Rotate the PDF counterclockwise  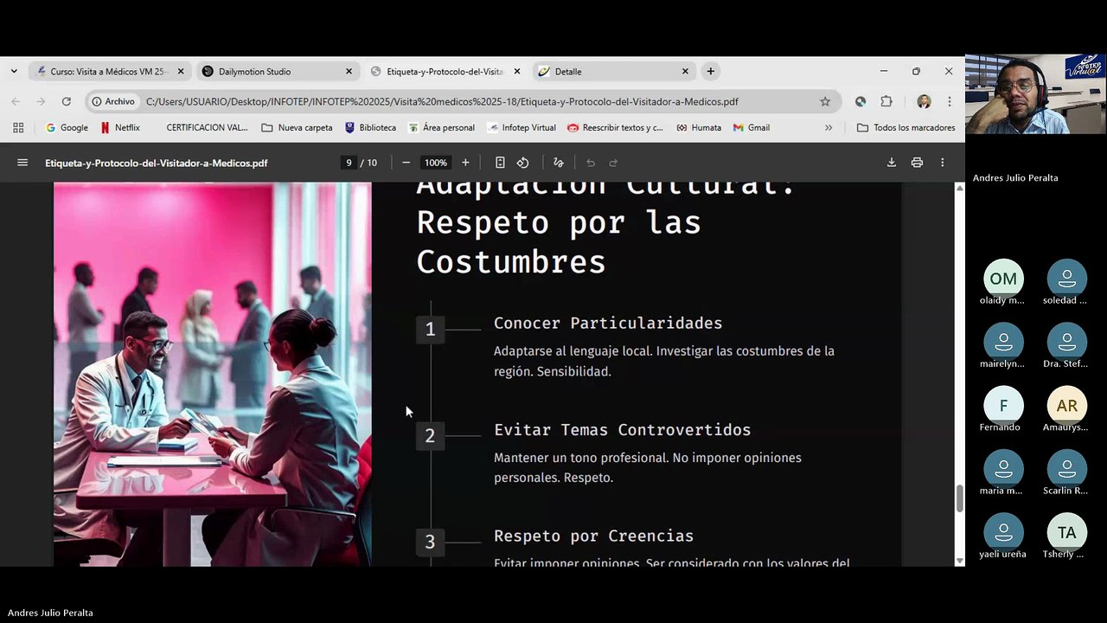point(522,163)
